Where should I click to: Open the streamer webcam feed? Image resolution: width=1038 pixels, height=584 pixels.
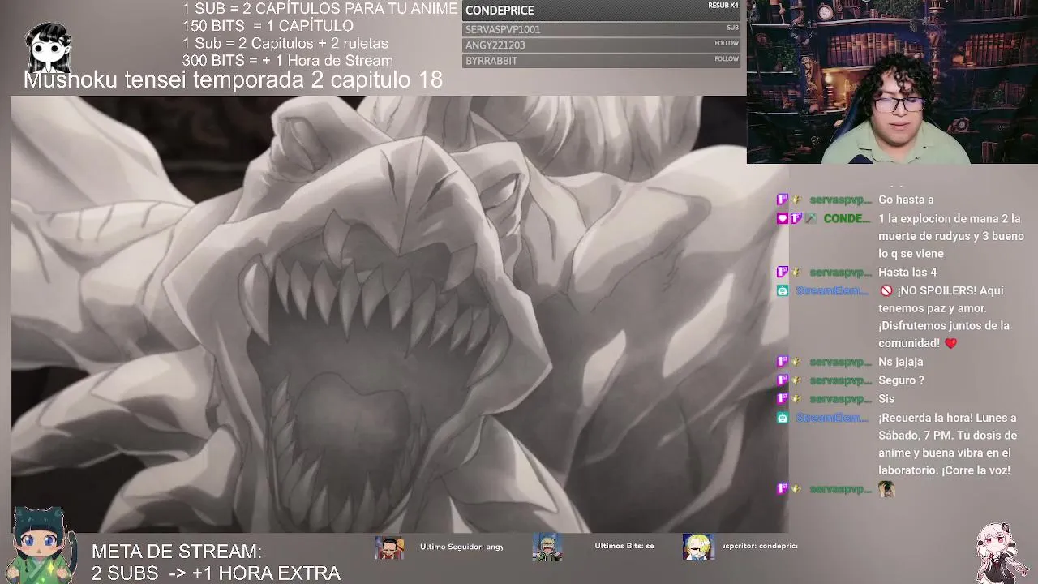(x=892, y=82)
